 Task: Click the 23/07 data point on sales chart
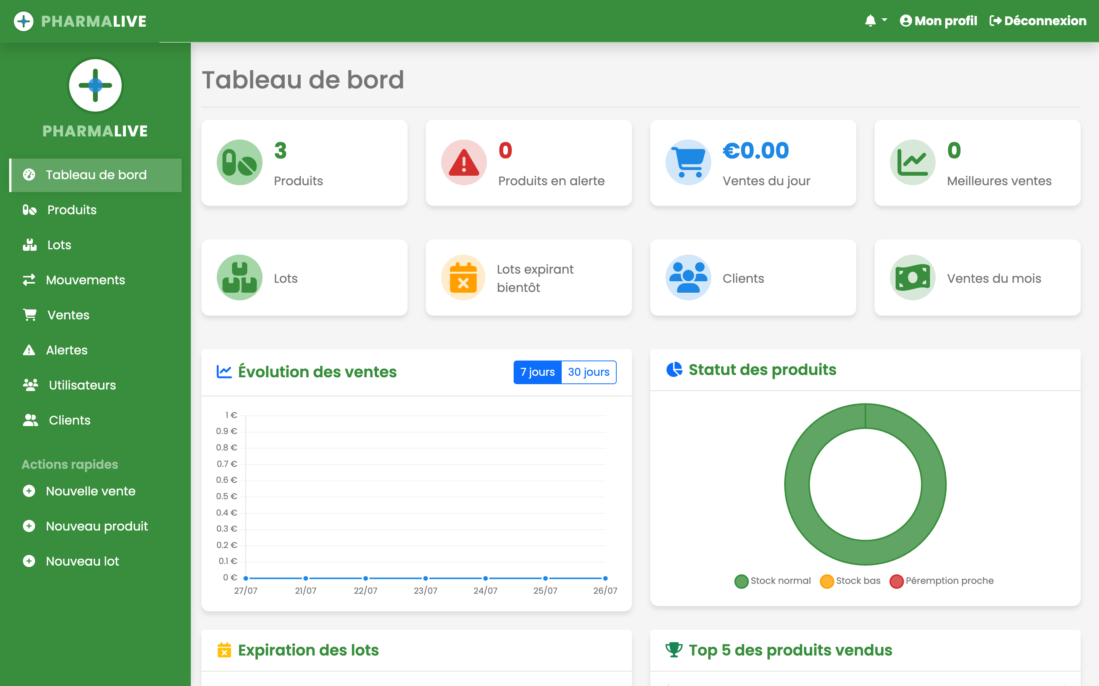click(425, 578)
